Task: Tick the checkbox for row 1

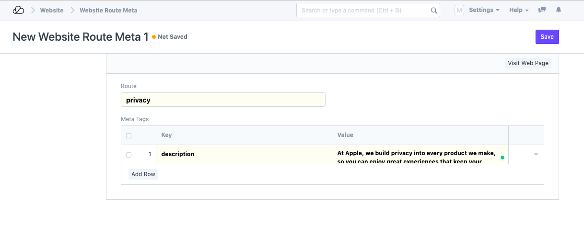Action: [128, 155]
